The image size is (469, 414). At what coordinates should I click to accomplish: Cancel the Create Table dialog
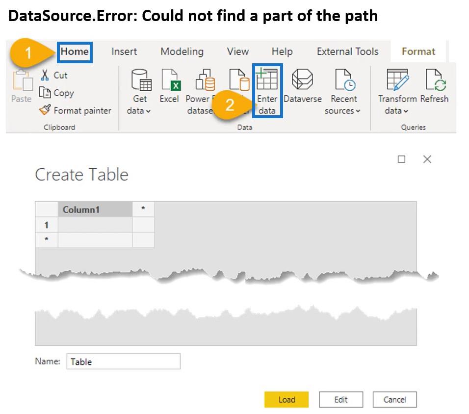click(395, 400)
